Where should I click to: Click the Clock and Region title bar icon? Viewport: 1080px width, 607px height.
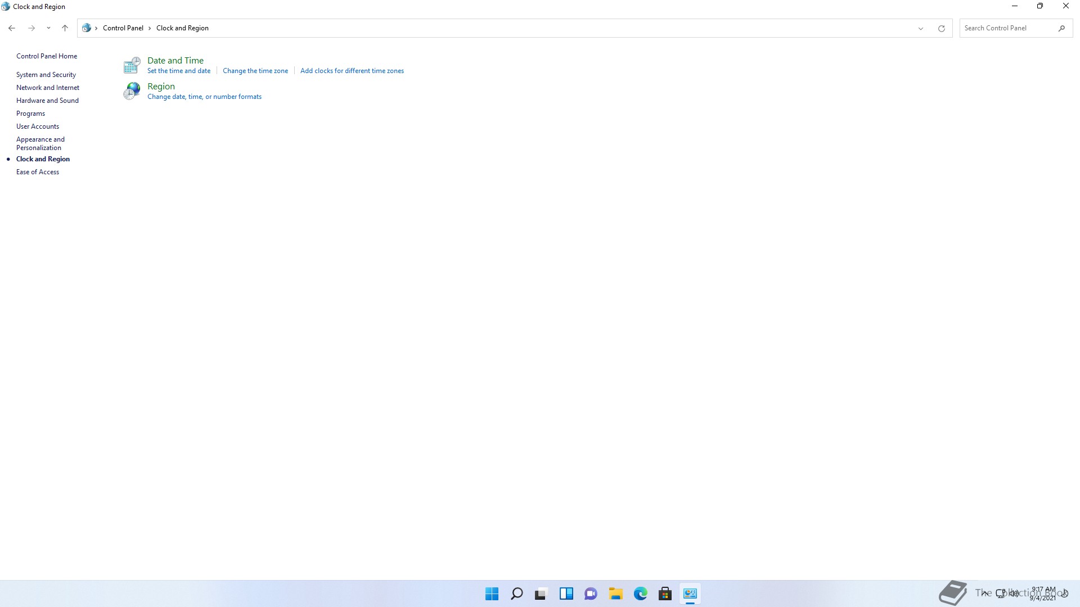tap(6, 7)
